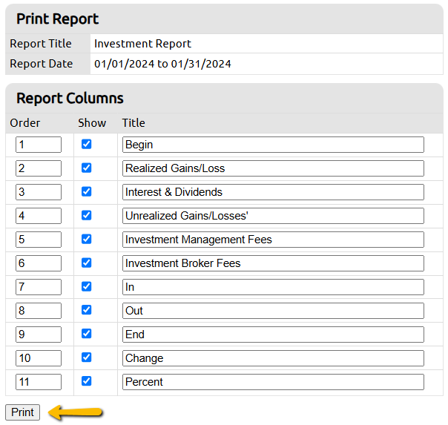Toggle Show checkbox for Unrealized Gains/Losses'

point(86,215)
